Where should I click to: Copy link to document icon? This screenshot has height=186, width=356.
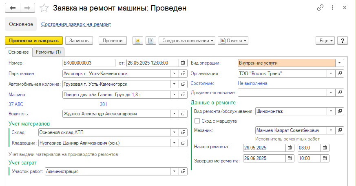pyautogui.click(x=320, y=8)
